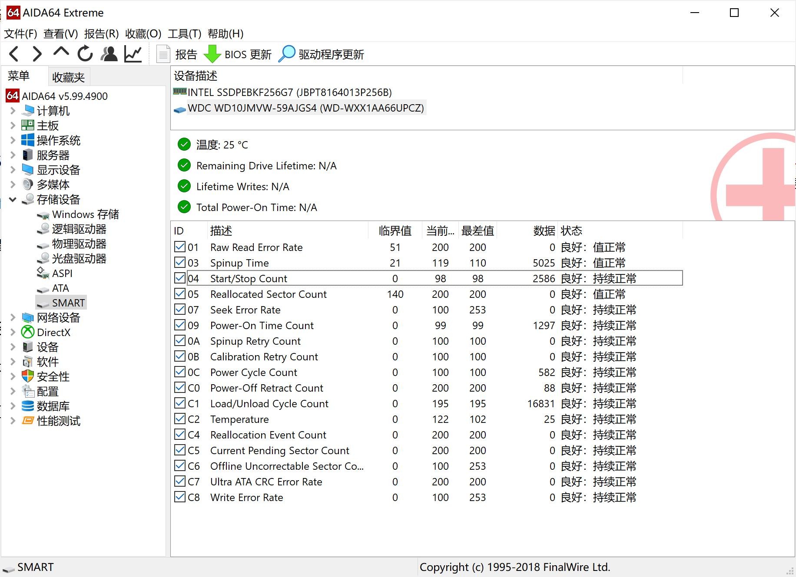The width and height of the screenshot is (796, 577).
Task: Uncheck the Raw Read Error Rate checkbox
Action: click(180, 247)
